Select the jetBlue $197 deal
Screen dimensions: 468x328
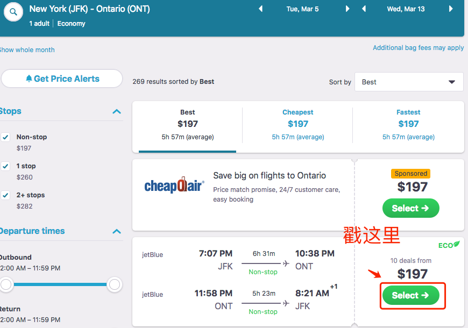tap(410, 295)
